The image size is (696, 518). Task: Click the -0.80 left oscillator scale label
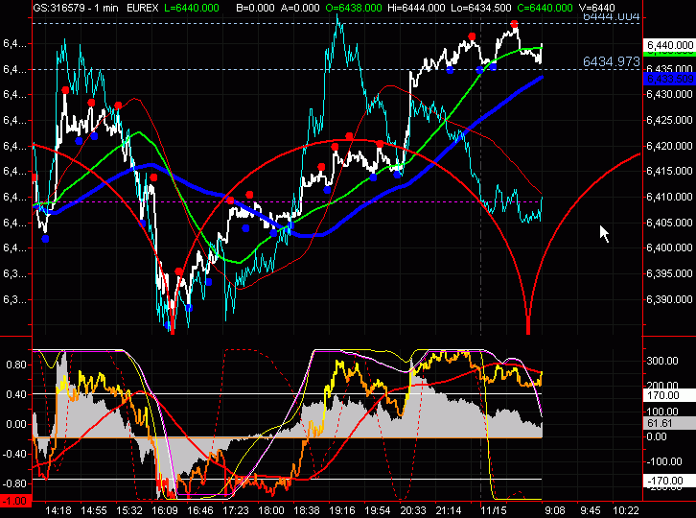click(14, 483)
